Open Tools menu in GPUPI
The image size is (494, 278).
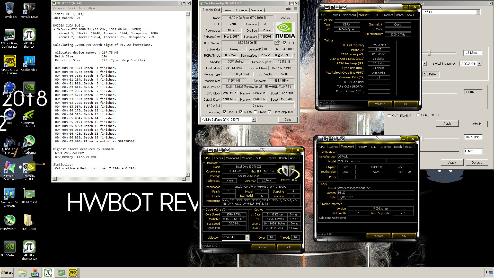[82, 8]
